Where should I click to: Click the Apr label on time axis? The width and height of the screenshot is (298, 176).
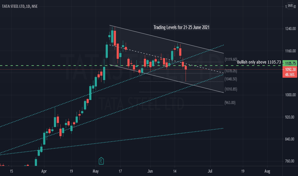pos(44,171)
